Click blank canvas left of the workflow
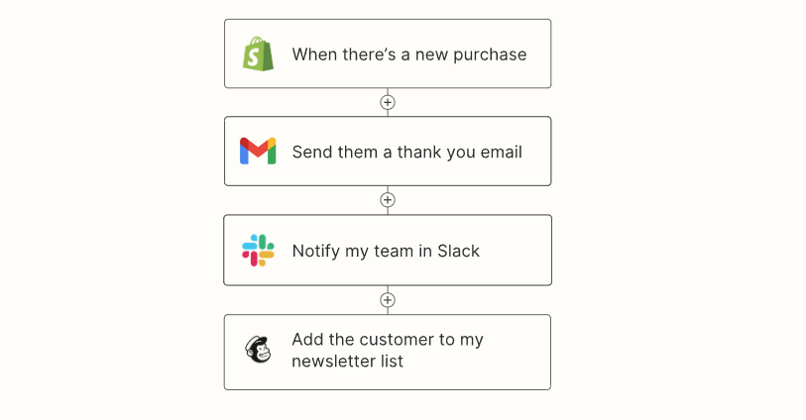This screenshot has height=420, width=806. click(110, 205)
